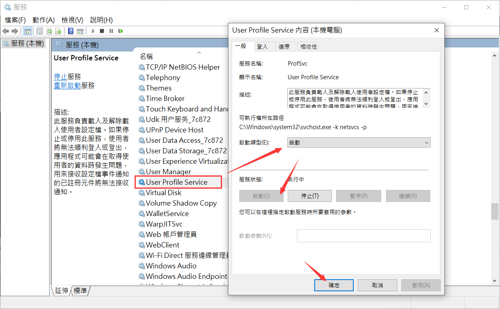Click the gear icon beside UPnP Device Host

tap(141, 130)
